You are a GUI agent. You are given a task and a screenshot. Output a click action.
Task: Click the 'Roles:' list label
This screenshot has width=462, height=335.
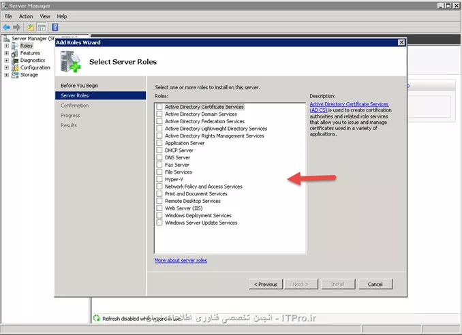pyautogui.click(x=161, y=96)
